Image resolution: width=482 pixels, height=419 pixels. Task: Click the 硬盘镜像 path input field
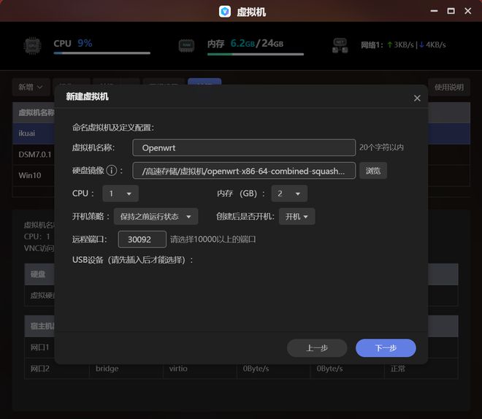click(244, 171)
